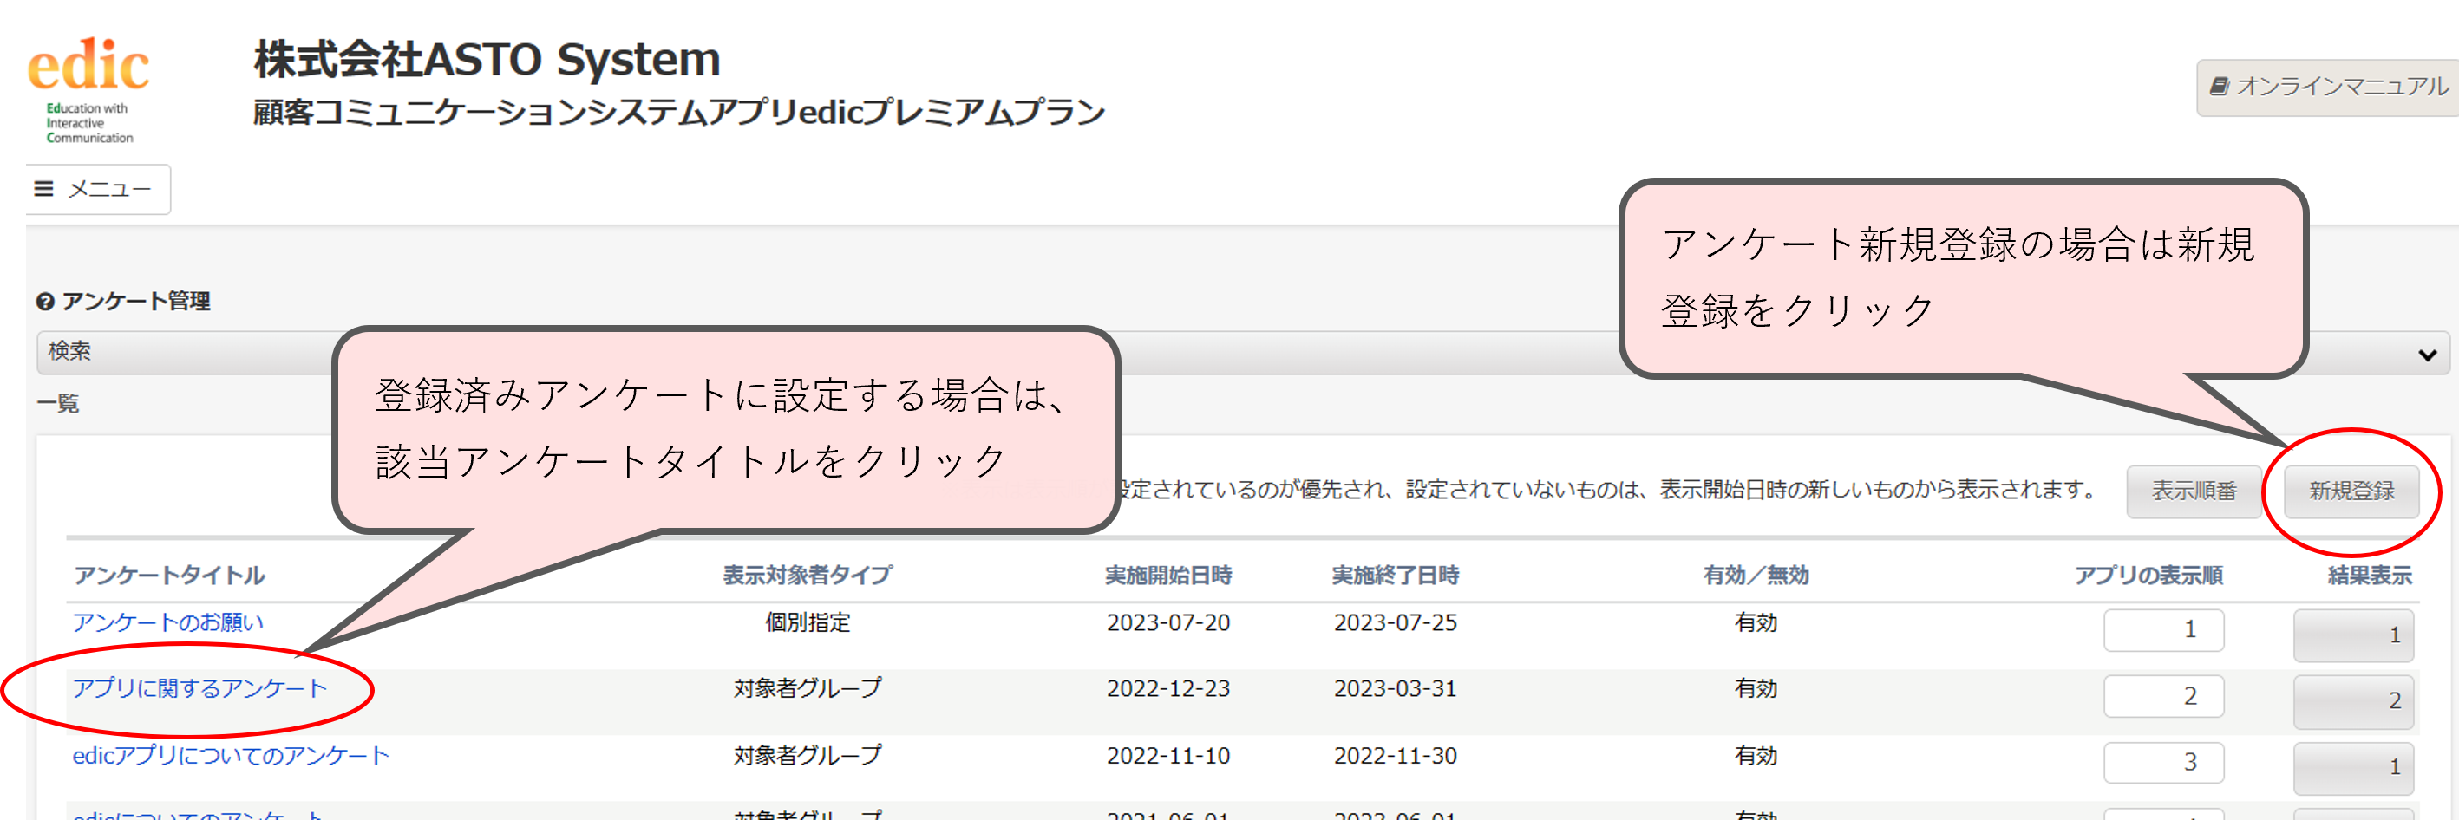
Task: Click the 株式会社ASTO System title
Action: tap(487, 59)
